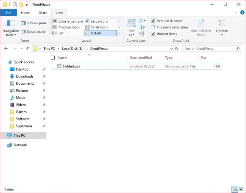Switch to the Home ribbon tab

point(25,12)
